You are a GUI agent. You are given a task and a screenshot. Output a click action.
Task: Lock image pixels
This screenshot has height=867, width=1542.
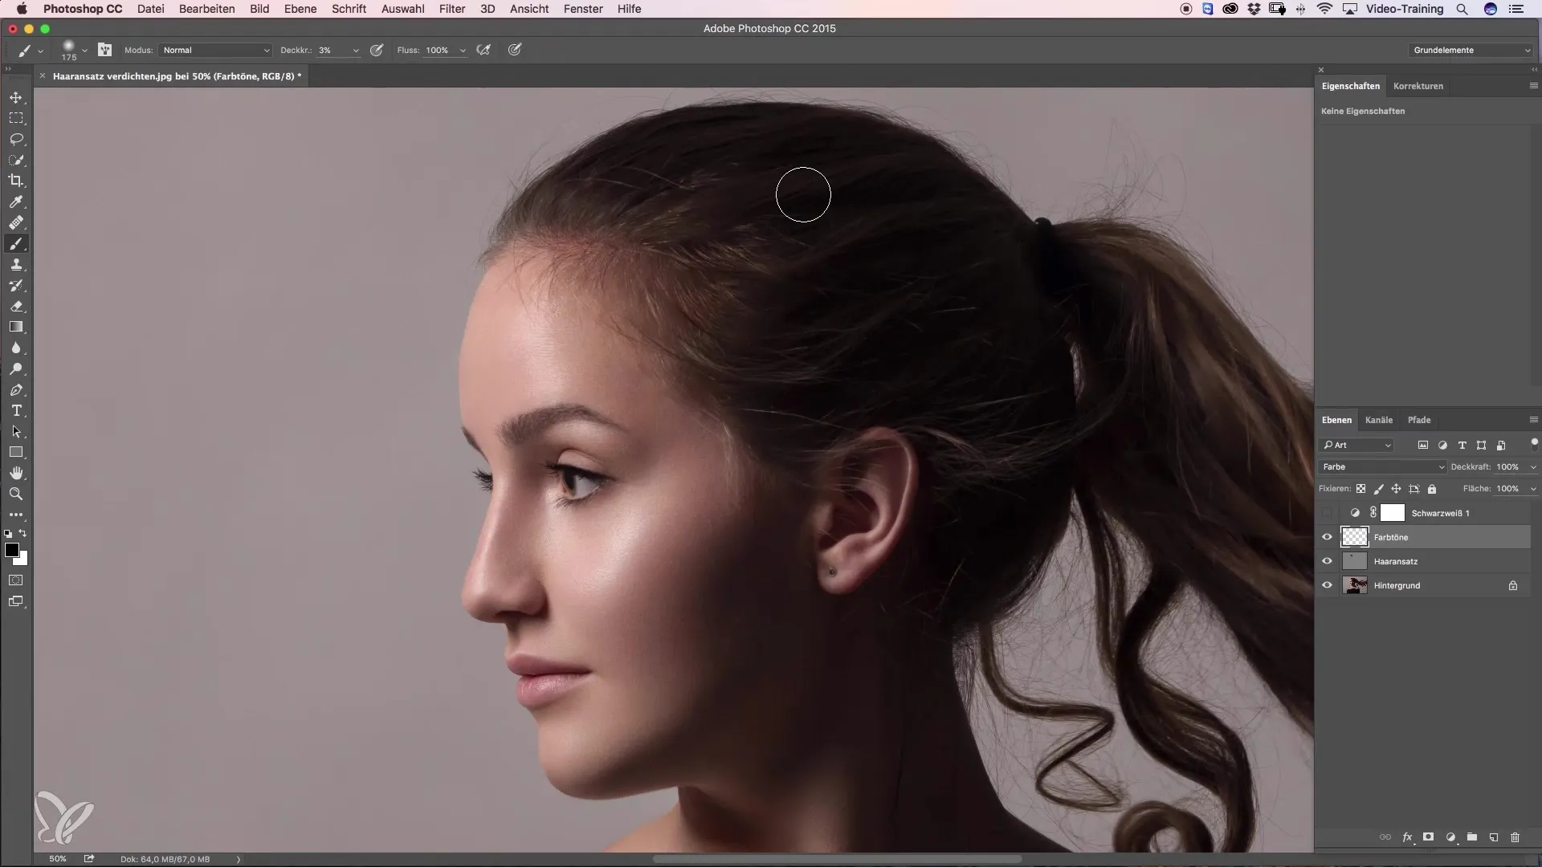pyautogui.click(x=1379, y=488)
